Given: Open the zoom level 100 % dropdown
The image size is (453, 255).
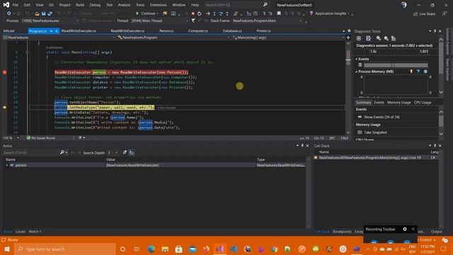Looking at the screenshot, I should click(x=11, y=138).
